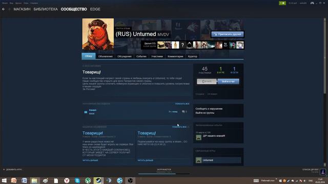The image size is (328, 184).
Task: Click the add-friend icon on Invite button
Action: (216, 34)
